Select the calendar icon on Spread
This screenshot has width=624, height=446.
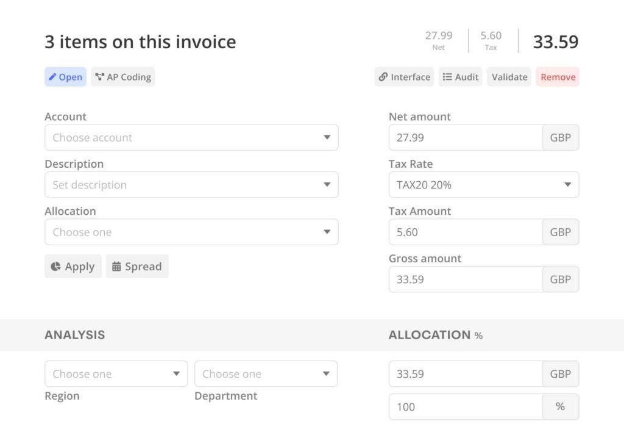[117, 266]
